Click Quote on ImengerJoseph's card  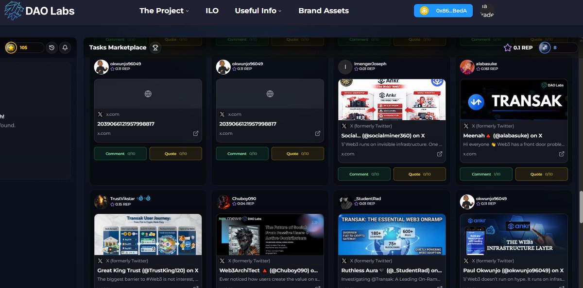click(x=419, y=174)
